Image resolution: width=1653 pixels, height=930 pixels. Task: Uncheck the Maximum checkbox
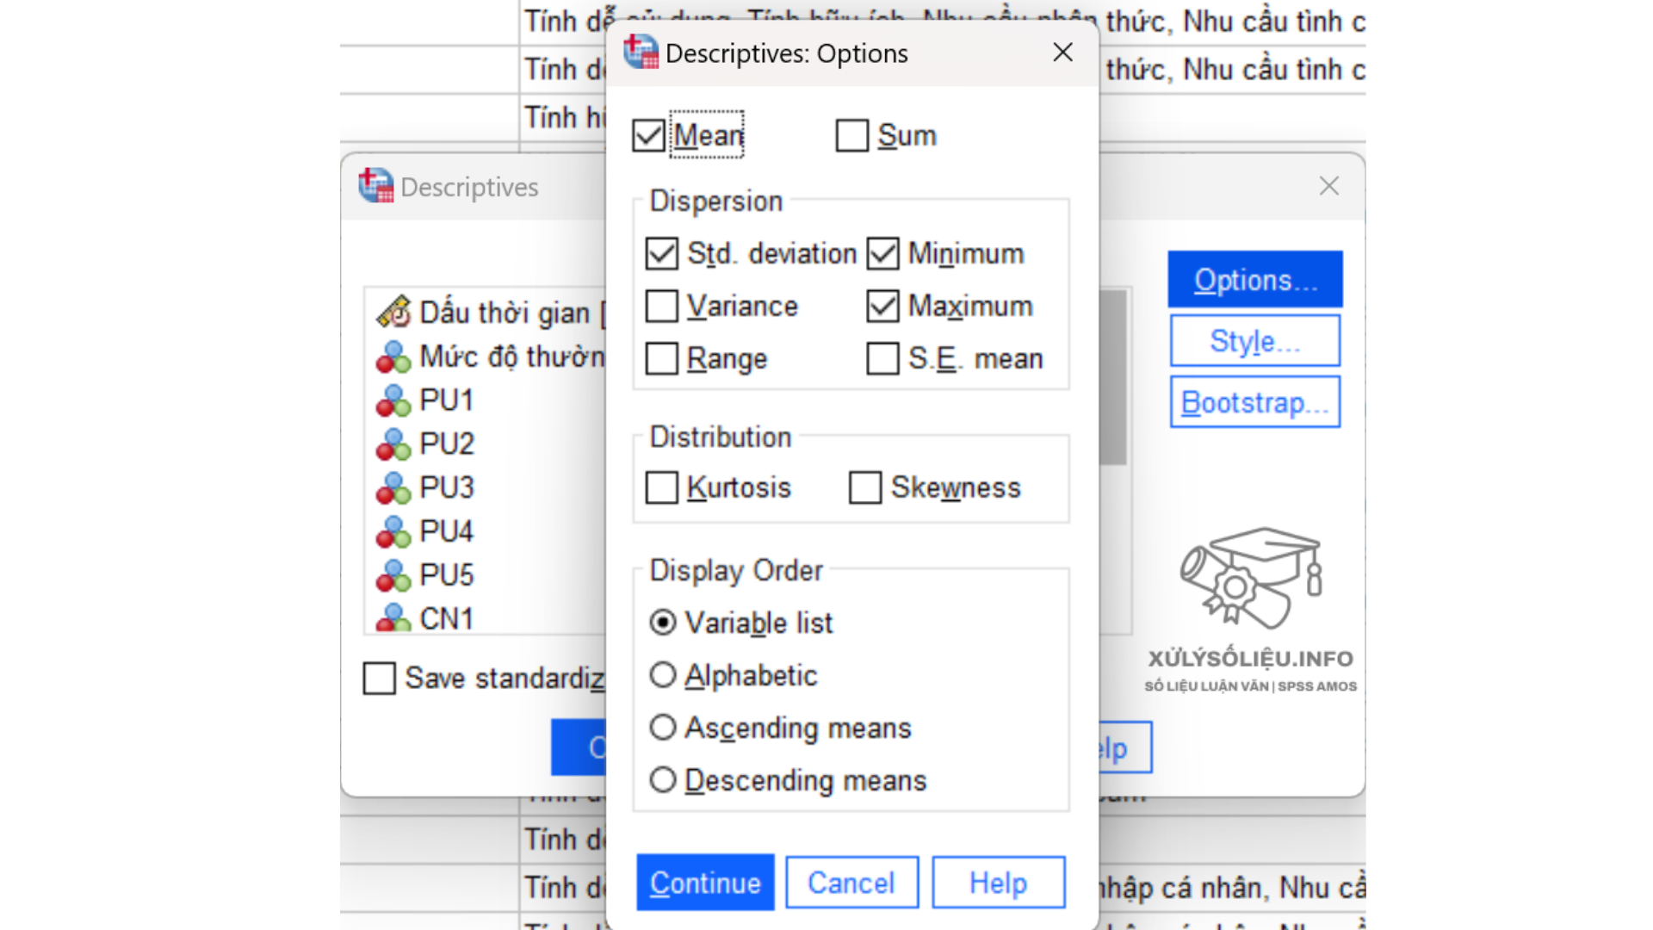pyautogui.click(x=882, y=306)
